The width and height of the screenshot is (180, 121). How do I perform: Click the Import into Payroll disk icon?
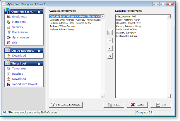click(8, 84)
